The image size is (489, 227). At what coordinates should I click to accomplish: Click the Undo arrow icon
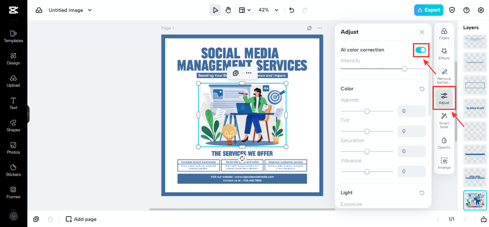[x=292, y=10]
